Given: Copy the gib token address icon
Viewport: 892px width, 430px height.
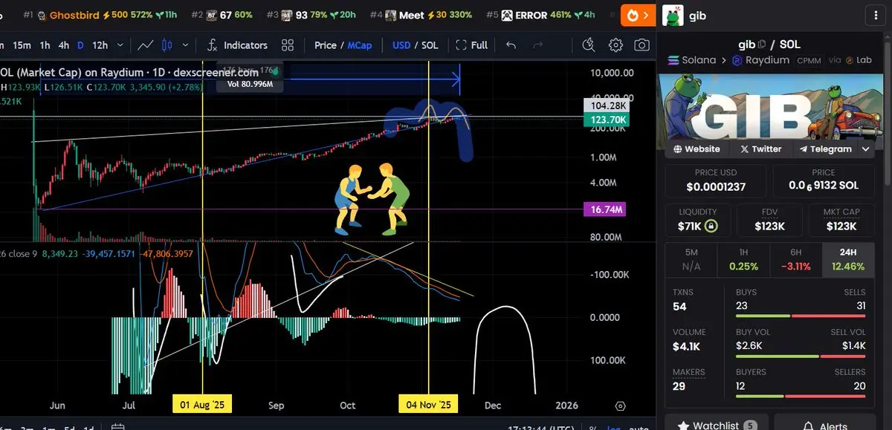Looking at the screenshot, I should (762, 45).
